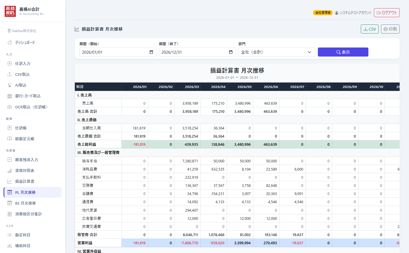
Task: Click the BS 月次推移 calendar icon
Action: [x=10, y=203]
